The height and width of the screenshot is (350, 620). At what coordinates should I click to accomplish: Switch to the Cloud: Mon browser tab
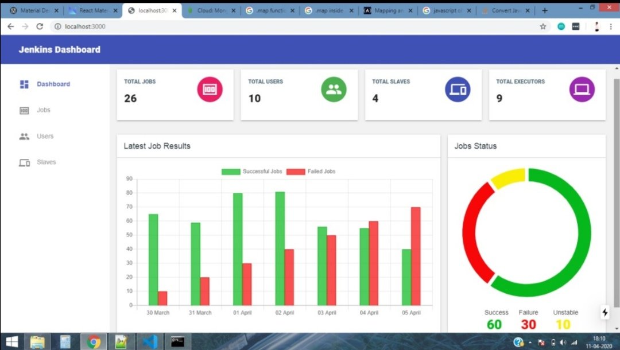(x=211, y=11)
